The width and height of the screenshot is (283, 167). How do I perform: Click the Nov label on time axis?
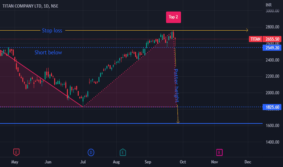point(214,162)
